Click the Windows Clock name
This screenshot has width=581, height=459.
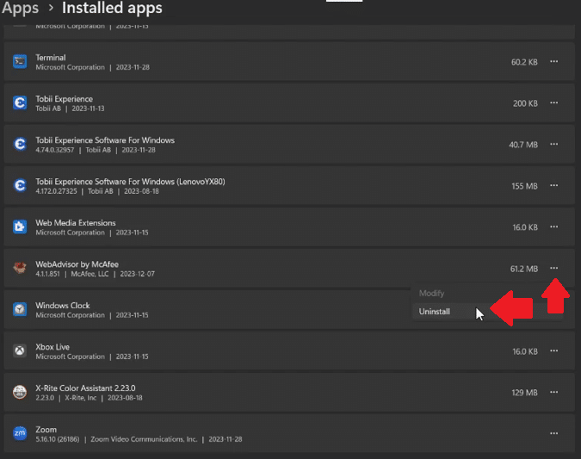(x=63, y=306)
